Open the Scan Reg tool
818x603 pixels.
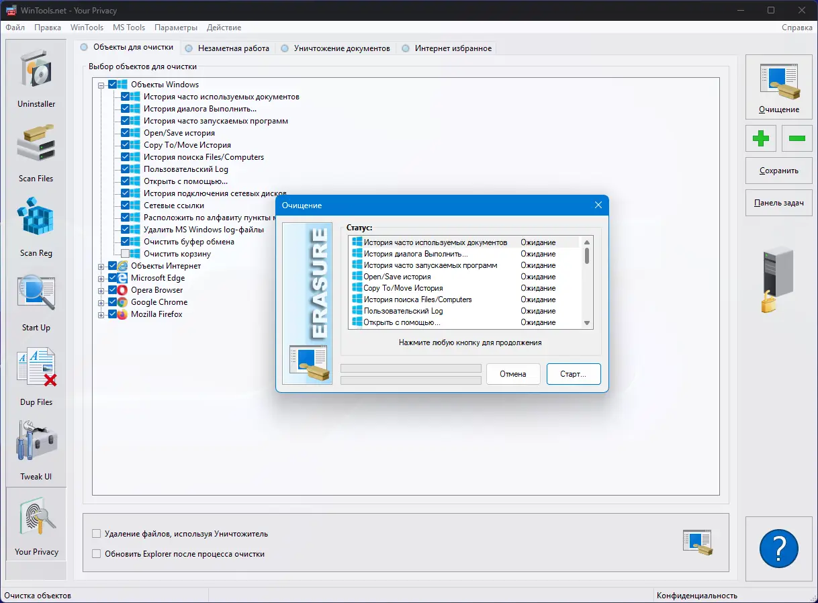click(36, 226)
